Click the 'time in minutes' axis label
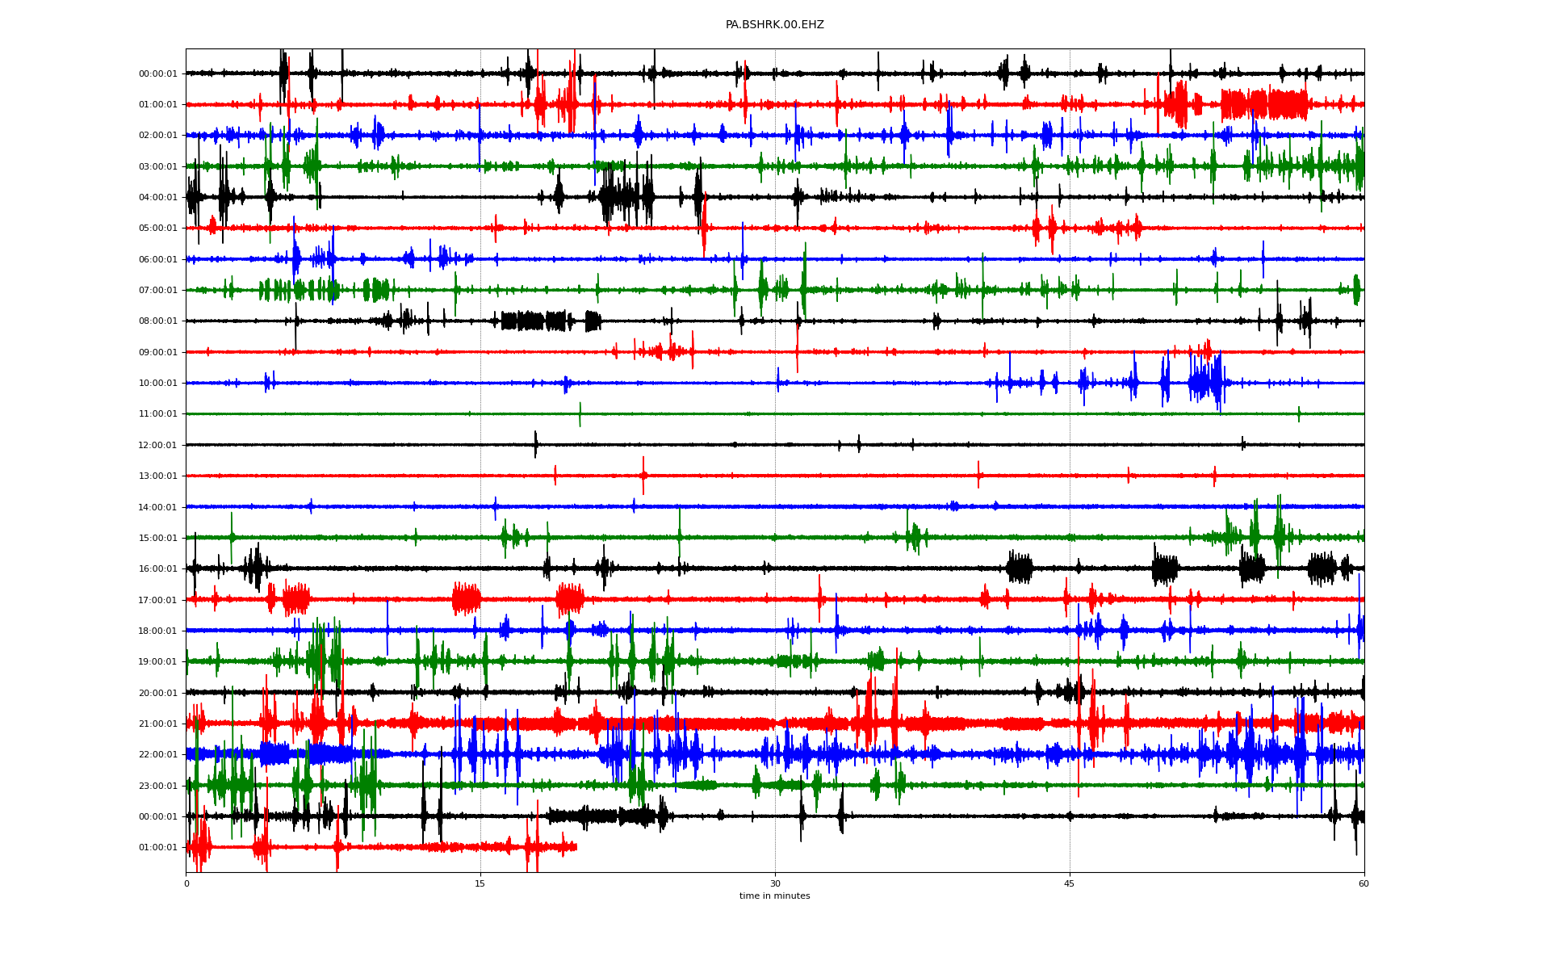 (x=774, y=896)
